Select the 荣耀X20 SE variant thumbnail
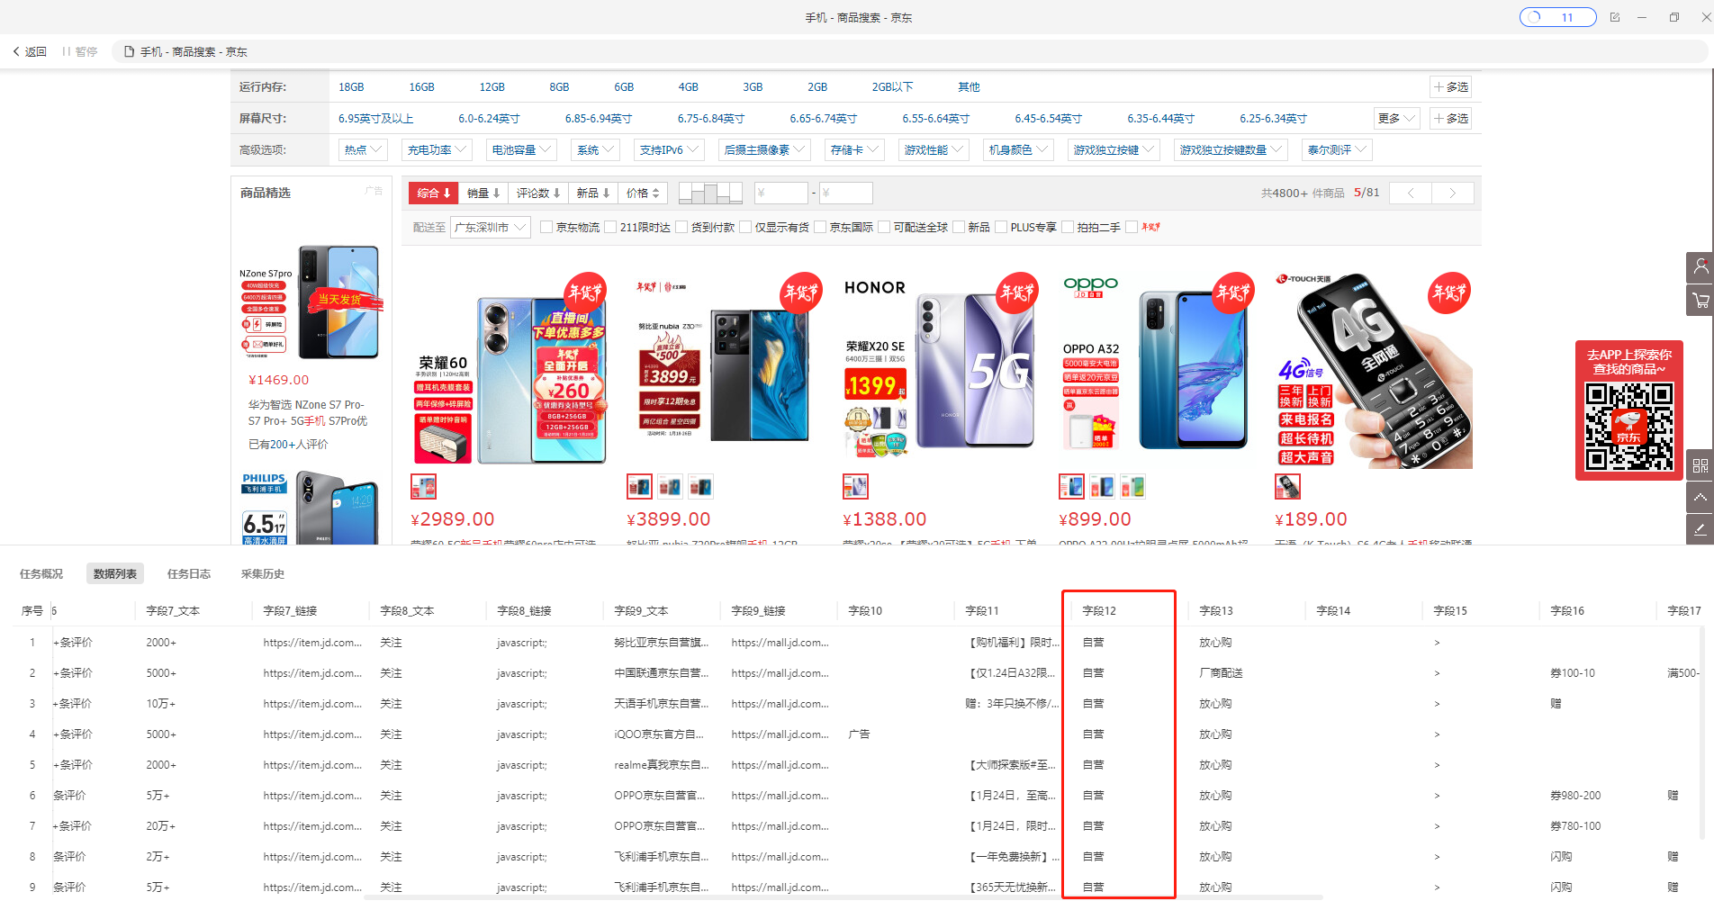Image resolution: width=1714 pixels, height=910 pixels. tap(855, 487)
